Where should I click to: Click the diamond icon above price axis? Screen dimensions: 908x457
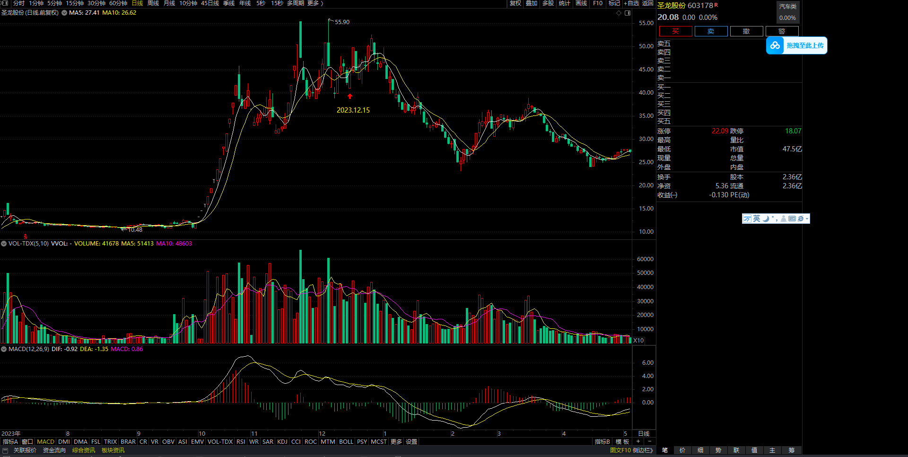pyautogui.click(x=619, y=13)
